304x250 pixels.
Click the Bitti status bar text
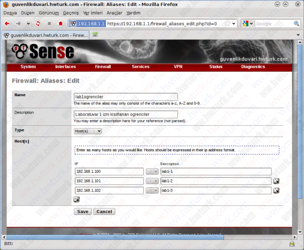pyautogui.click(x=9, y=243)
